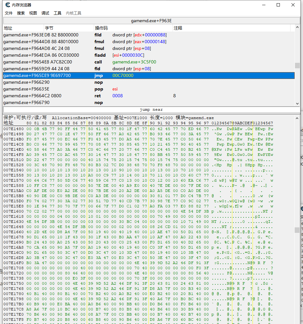
Task: Open the 工具 menu
Action: [x=58, y=13]
